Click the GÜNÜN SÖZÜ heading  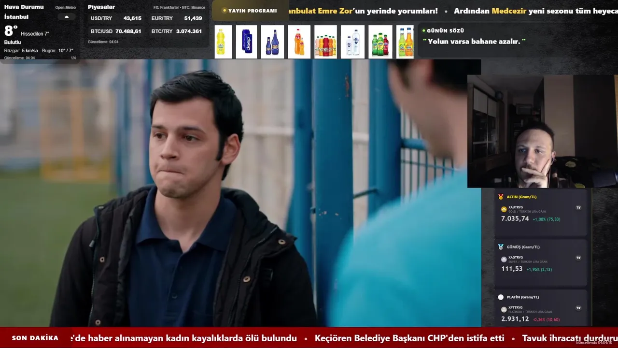(445, 30)
